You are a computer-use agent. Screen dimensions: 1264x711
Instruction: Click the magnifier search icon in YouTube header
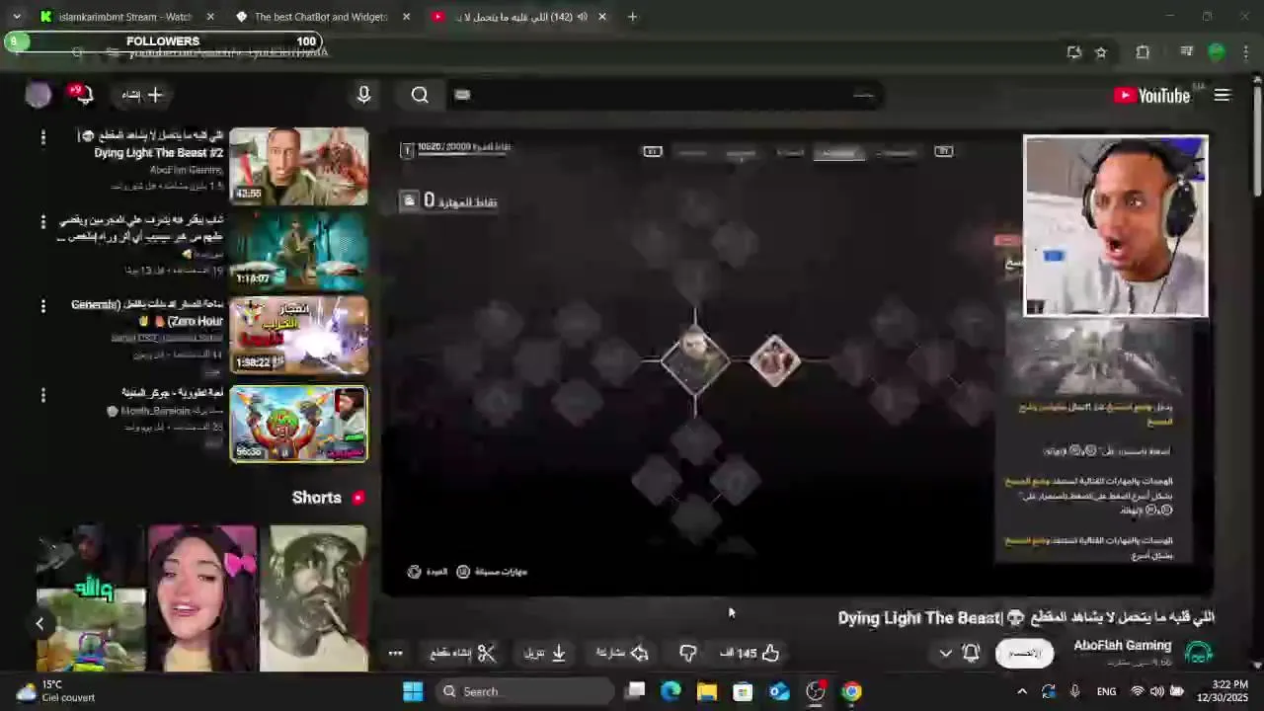[420, 95]
